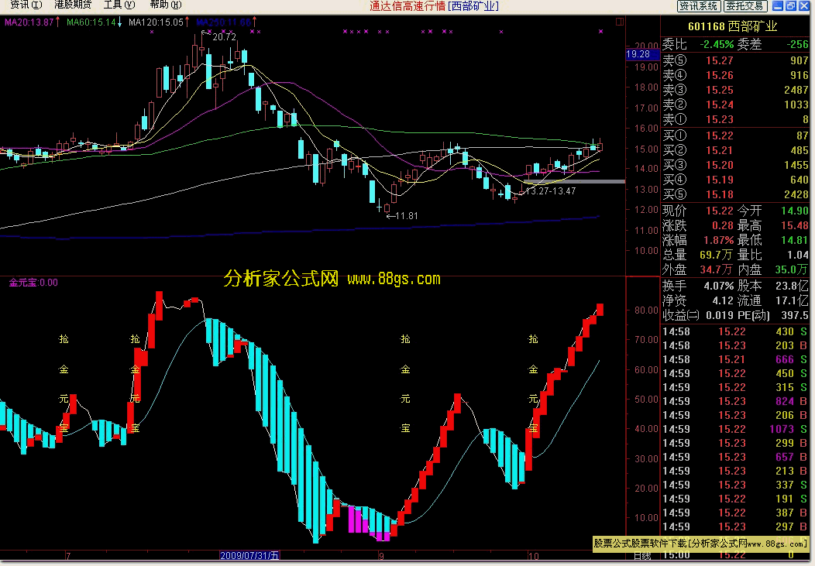This screenshot has width=815, height=566.
Task: Click the 20.72 high price annotation
Action: click(x=224, y=37)
